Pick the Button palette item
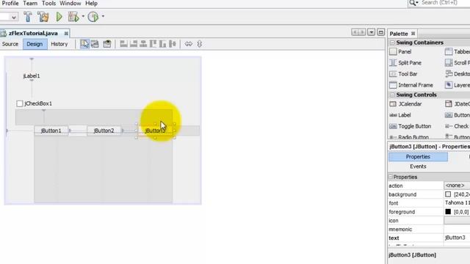 (x=458, y=115)
